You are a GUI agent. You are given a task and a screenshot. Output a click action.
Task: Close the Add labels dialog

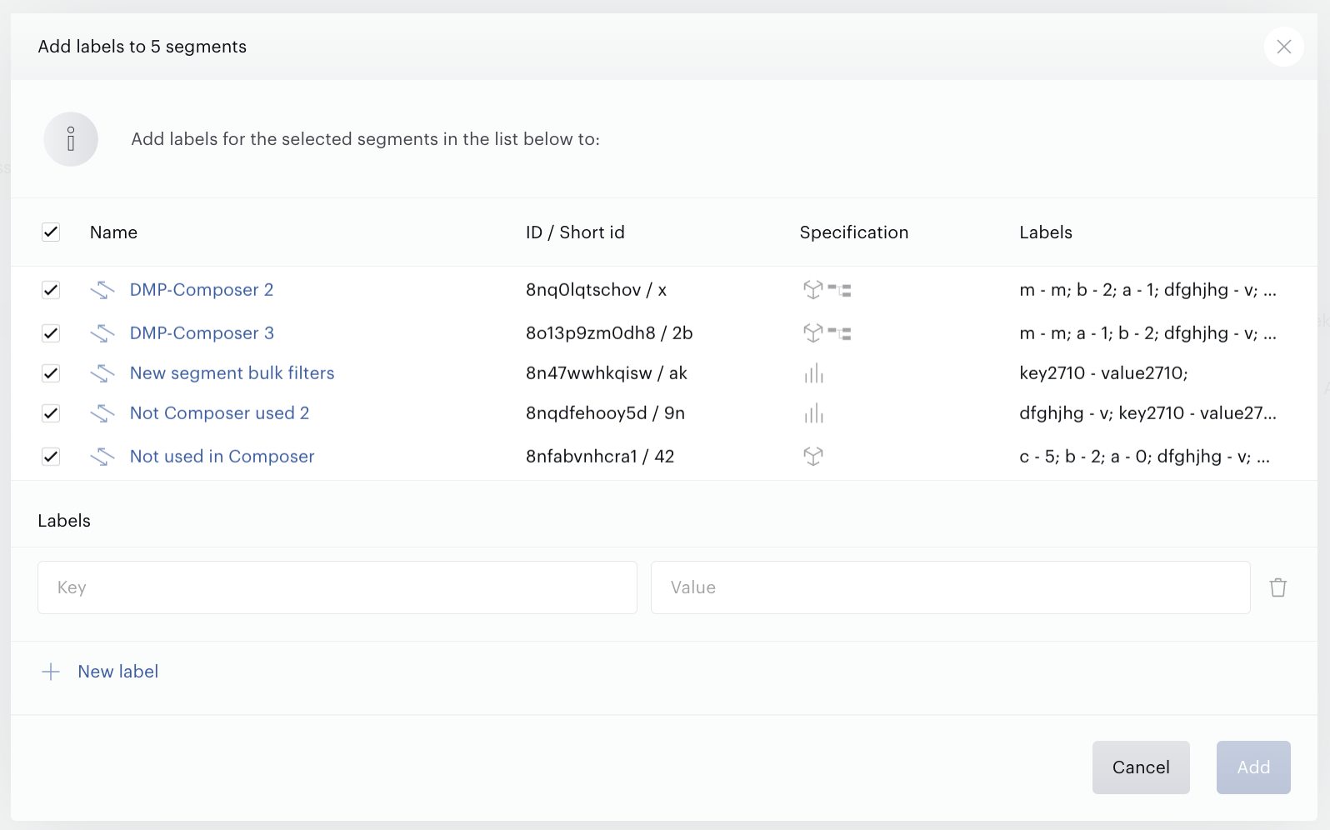pos(1283,47)
